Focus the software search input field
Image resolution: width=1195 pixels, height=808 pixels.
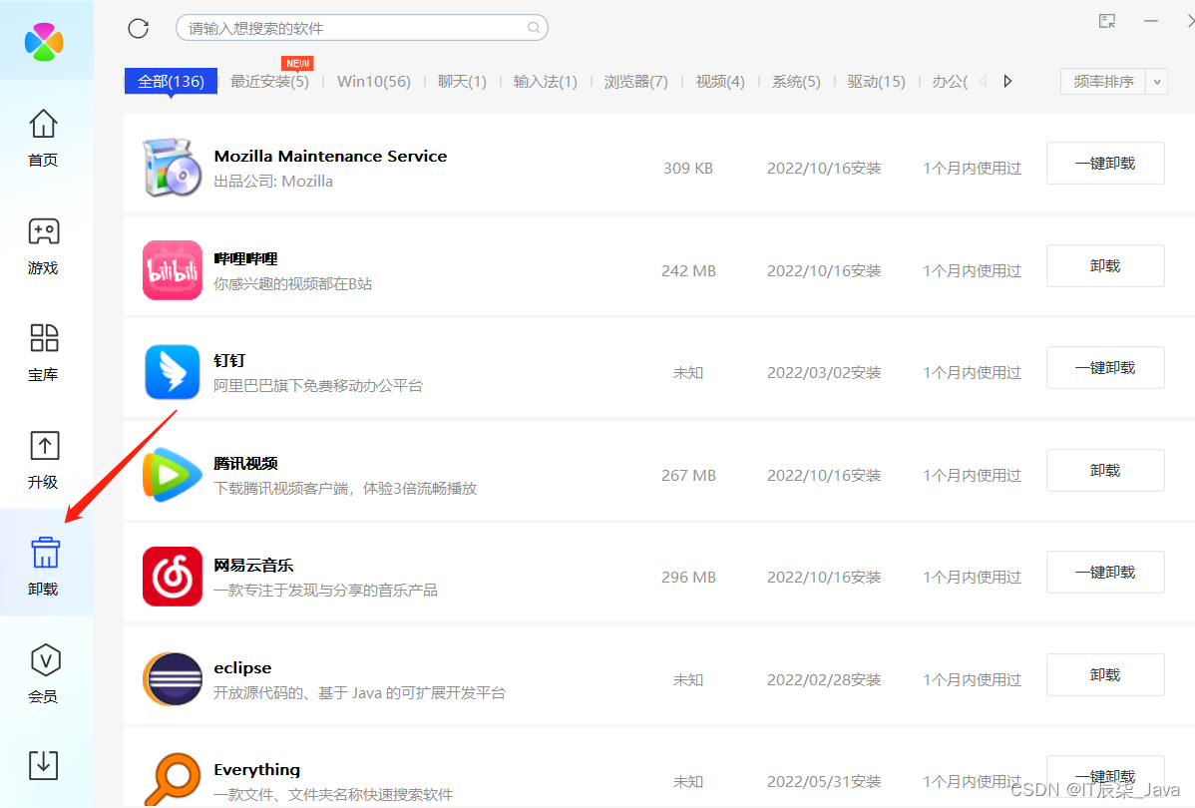[361, 28]
